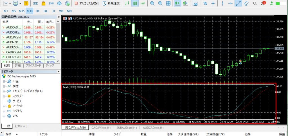The image size is (288, 136).
Task: Expand the dropdown arrow next to the line chart icon
Action: click(10, 3)
